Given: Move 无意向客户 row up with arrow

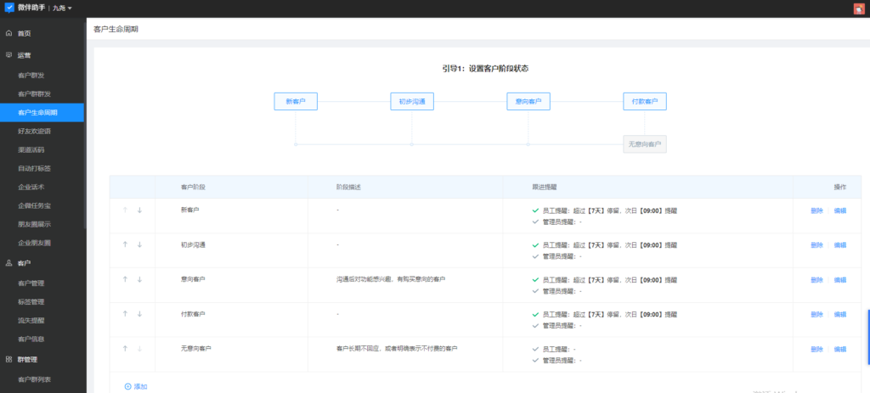Looking at the screenshot, I should click(x=126, y=349).
